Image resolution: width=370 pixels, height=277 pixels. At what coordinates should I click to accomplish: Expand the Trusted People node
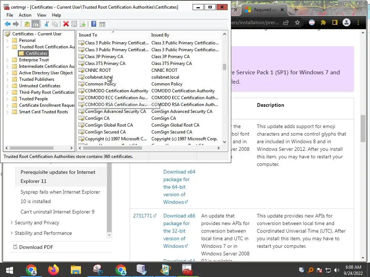pyautogui.click(x=7, y=99)
